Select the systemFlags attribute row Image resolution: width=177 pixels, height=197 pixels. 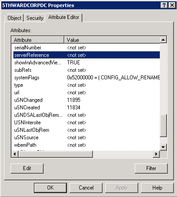[x=86, y=78]
